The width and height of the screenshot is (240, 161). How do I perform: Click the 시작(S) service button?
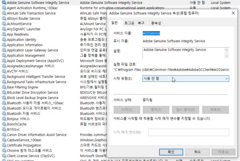point(127,110)
